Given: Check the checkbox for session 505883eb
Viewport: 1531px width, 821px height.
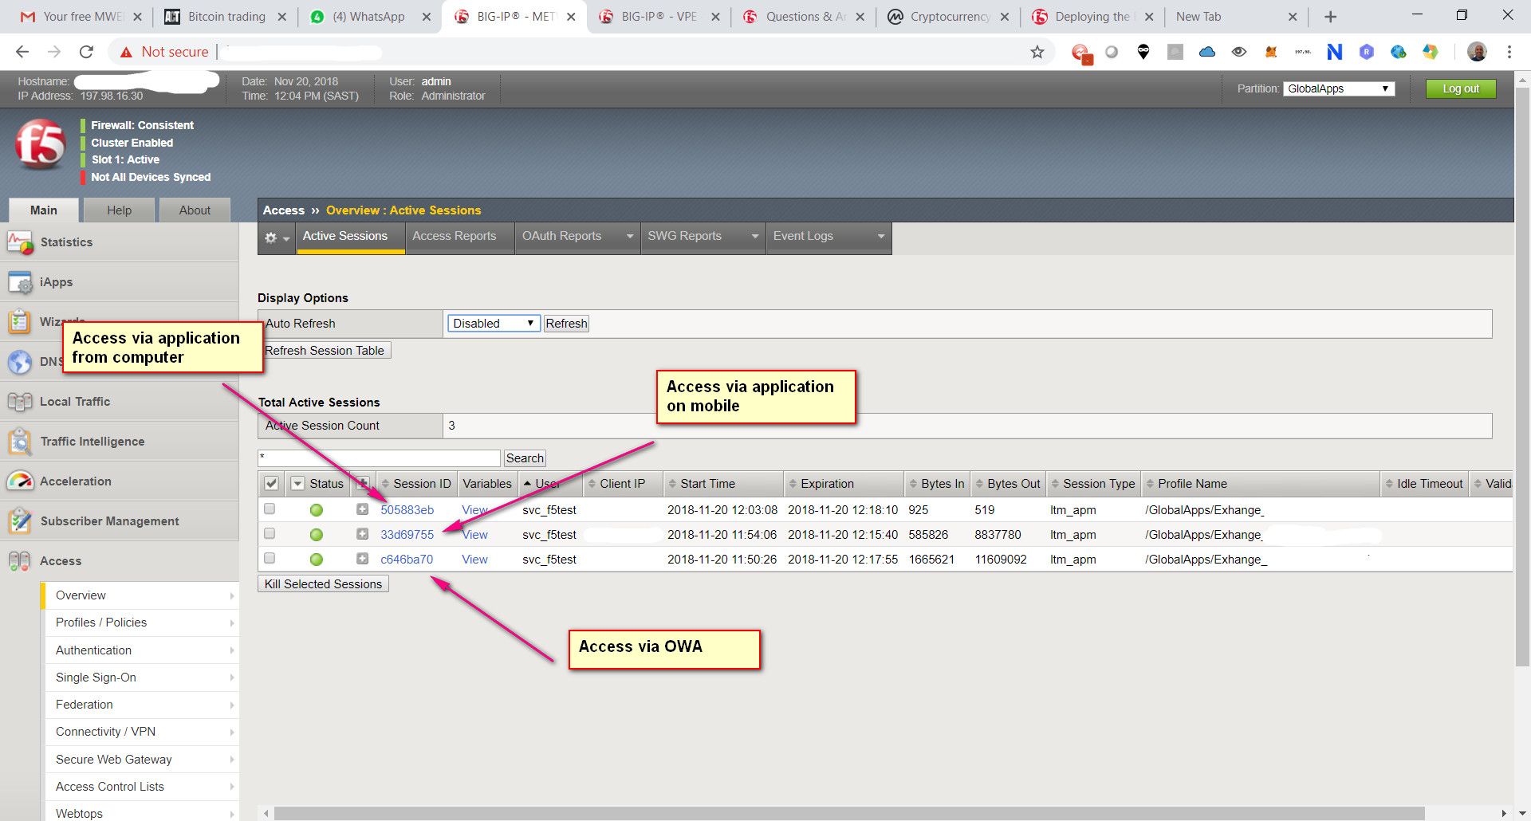Looking at the screenshot, I should 269,509.
